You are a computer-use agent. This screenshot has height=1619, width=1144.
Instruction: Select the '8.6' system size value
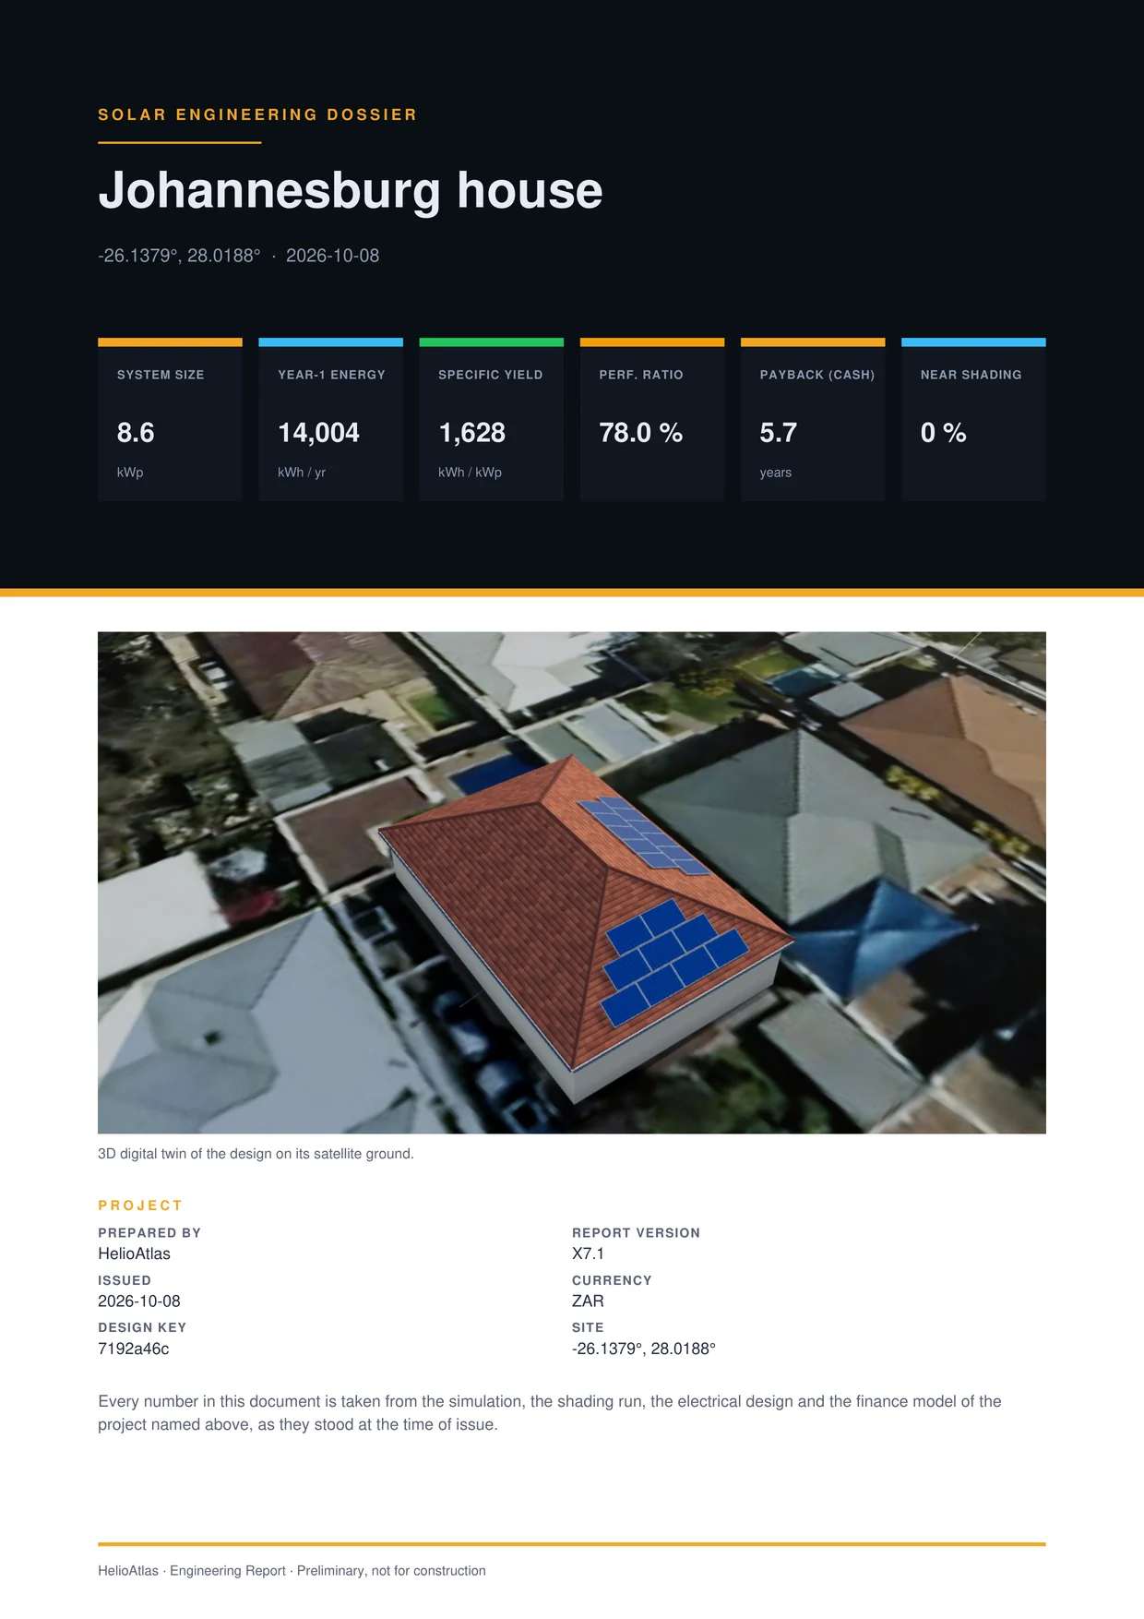136,432
